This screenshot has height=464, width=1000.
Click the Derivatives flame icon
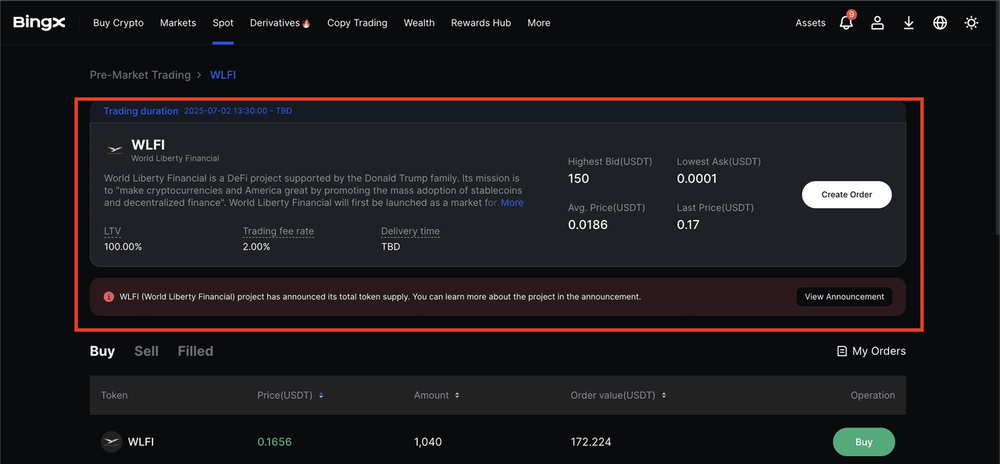point(306,23)
